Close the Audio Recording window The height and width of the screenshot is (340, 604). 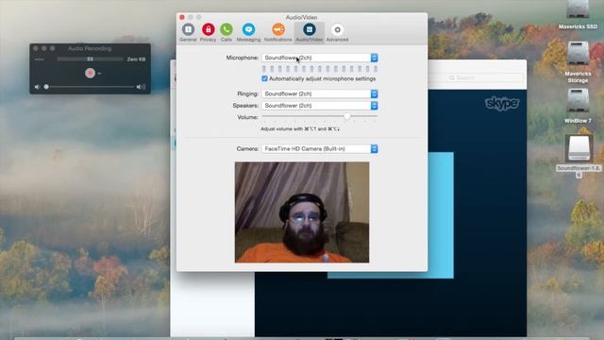pyautogui.click(x=36, y=48)
